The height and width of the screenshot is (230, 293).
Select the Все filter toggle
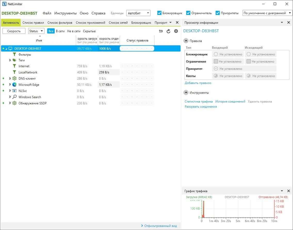[x=51, y=31]
